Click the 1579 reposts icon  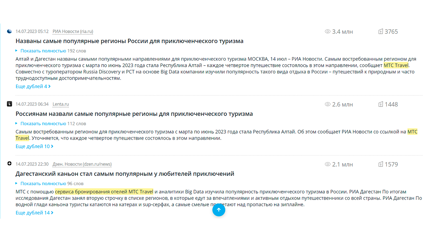(x=380, y=164)
